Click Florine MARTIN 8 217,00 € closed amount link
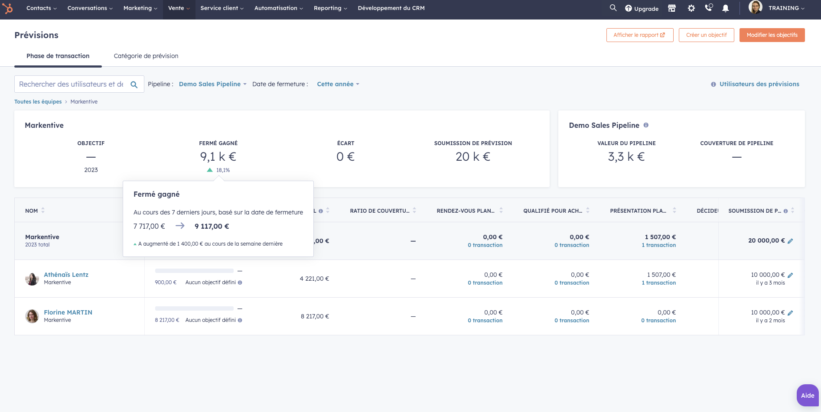821x412 pixels. [x=167, y=320]
